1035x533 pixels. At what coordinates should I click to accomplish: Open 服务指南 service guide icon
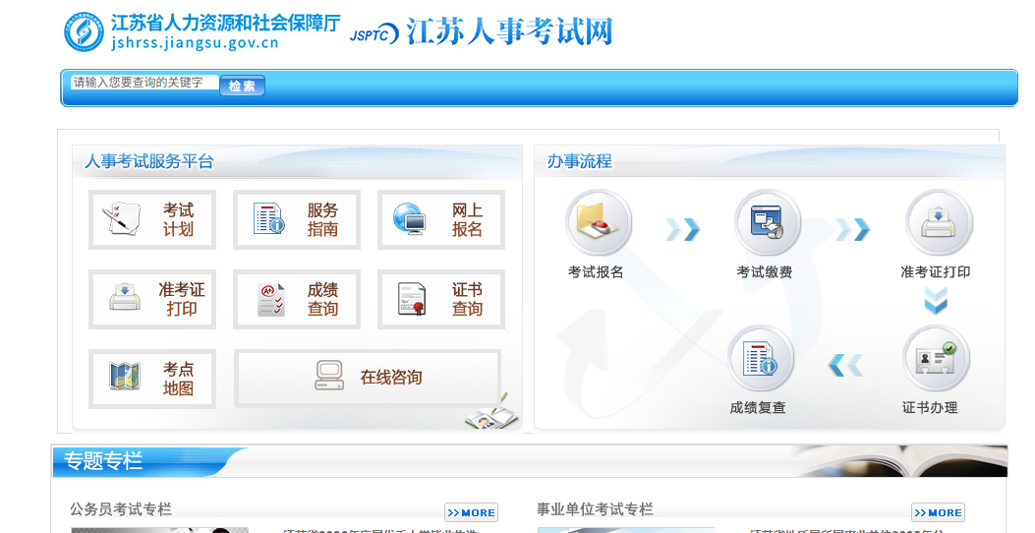tap(268, 218)
